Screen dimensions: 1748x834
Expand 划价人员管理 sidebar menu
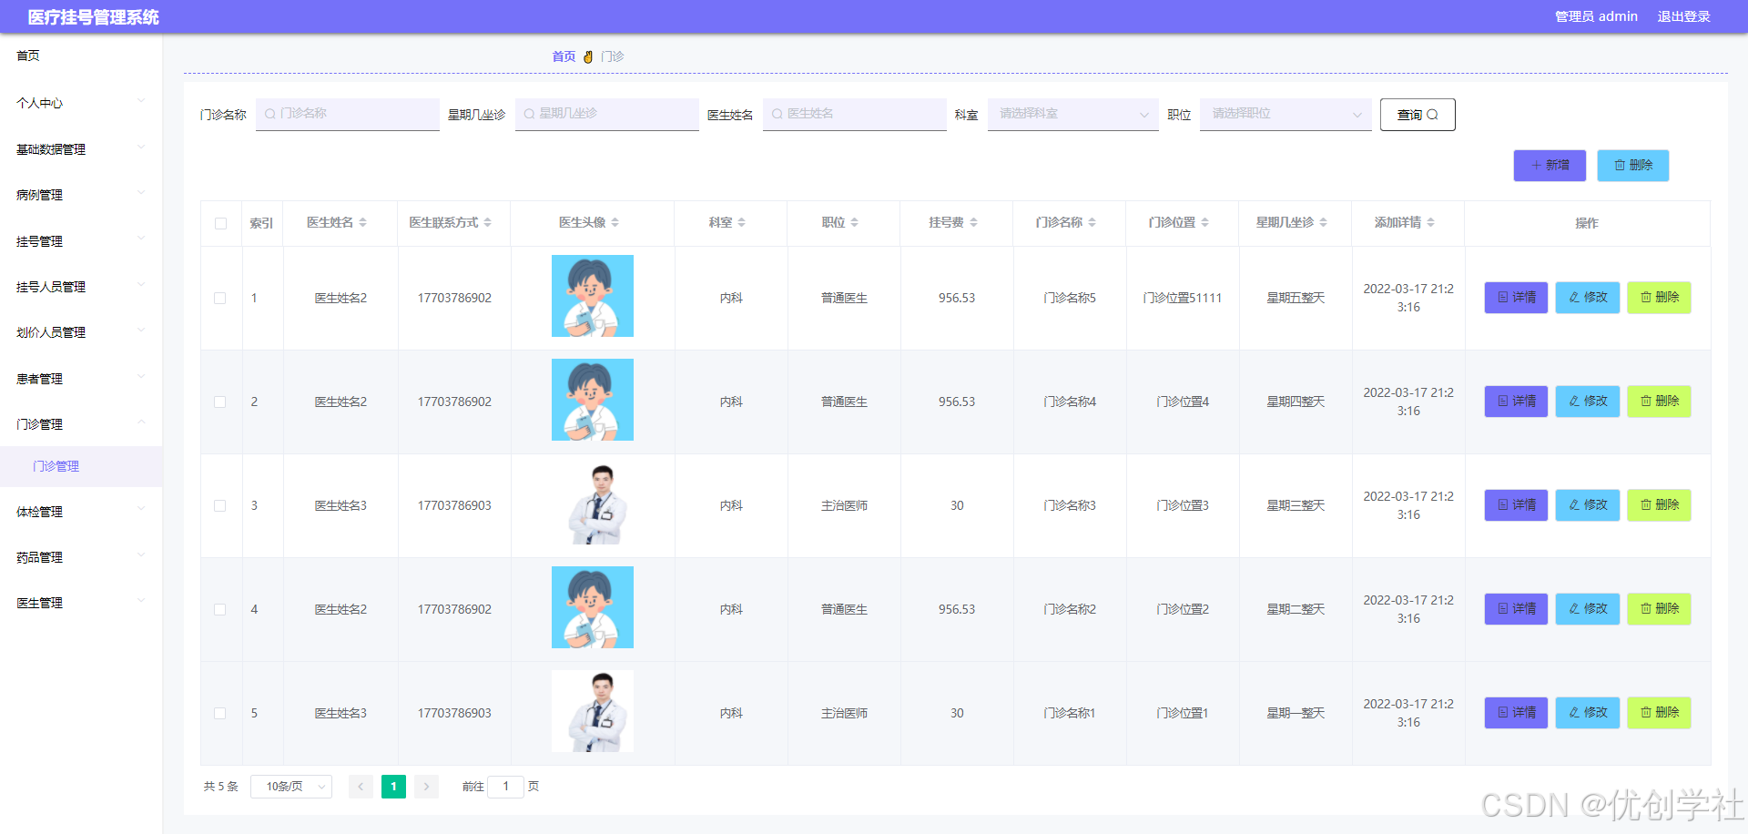pyautogui.click(x=81, y=332)
